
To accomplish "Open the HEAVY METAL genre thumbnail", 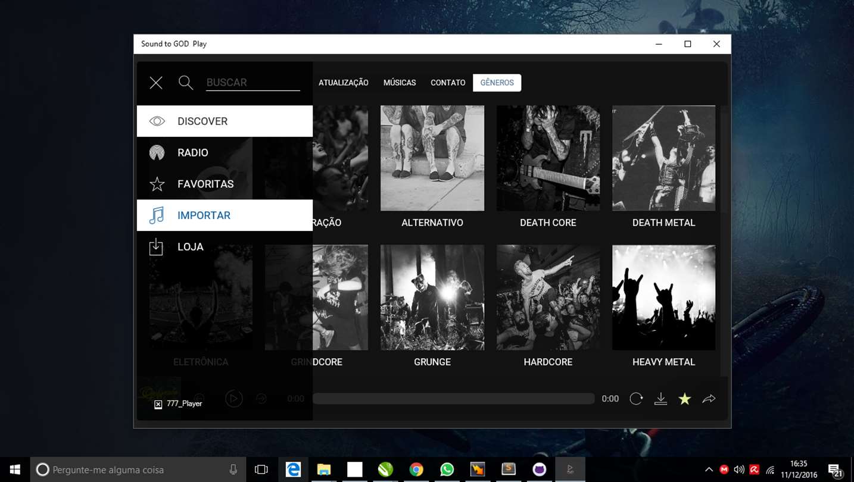I will pos(663,298).
